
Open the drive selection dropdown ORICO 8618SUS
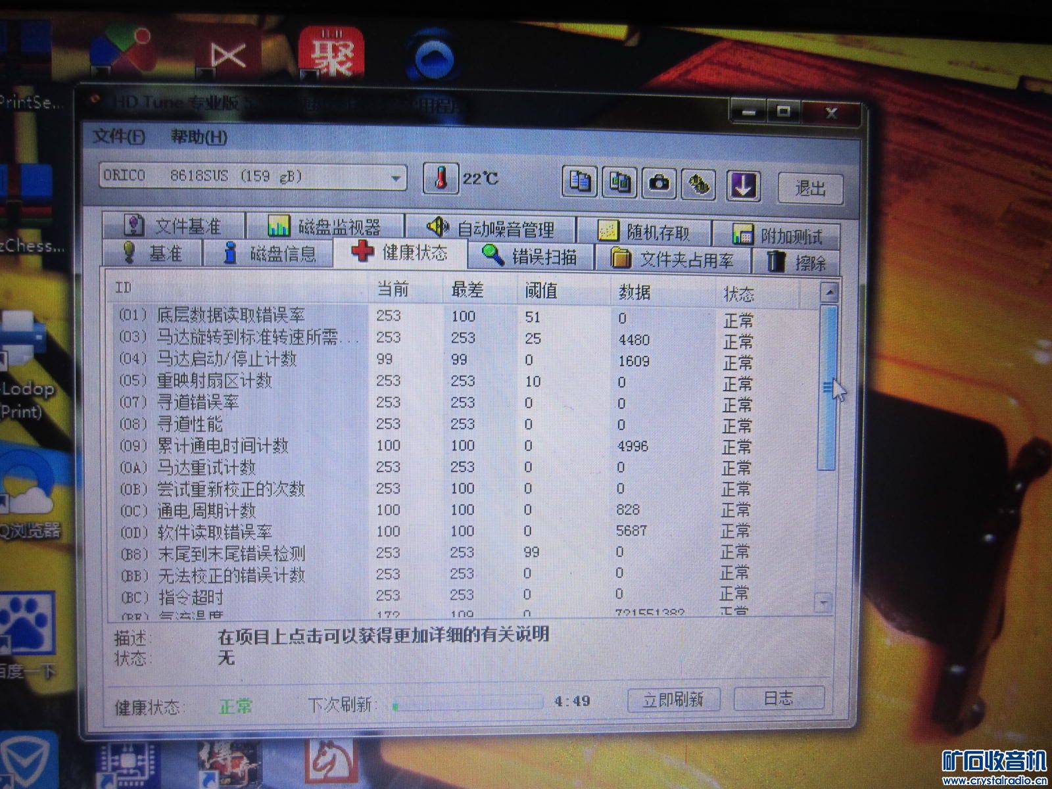[253, 177]
